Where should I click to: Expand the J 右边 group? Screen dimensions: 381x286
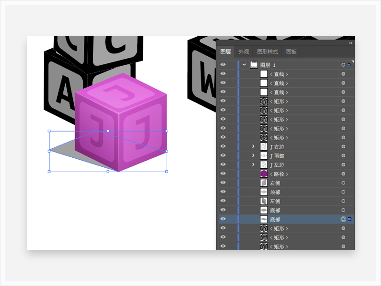click(253, 147)
